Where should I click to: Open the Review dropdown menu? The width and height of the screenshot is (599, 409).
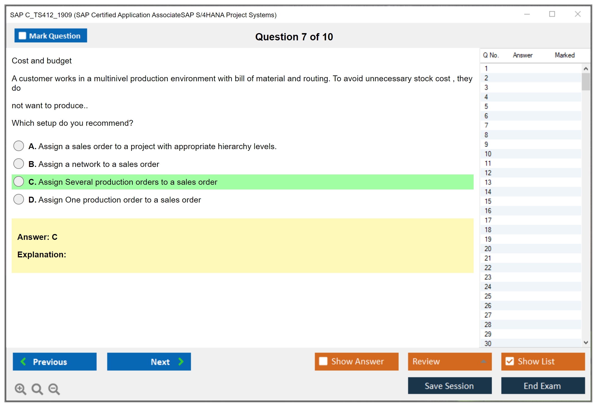pyautogui.click(x=449, y=361)
